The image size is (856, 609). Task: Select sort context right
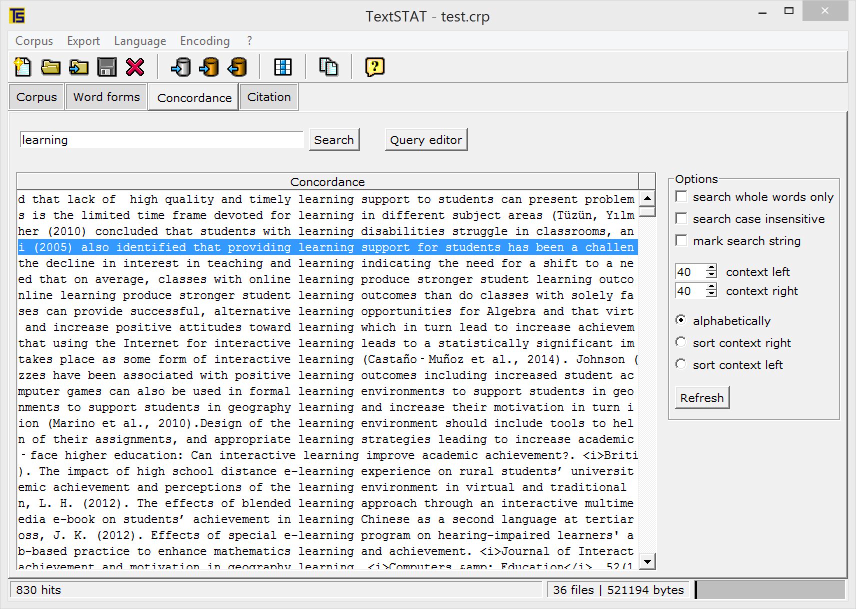click(x=680, y=342)
